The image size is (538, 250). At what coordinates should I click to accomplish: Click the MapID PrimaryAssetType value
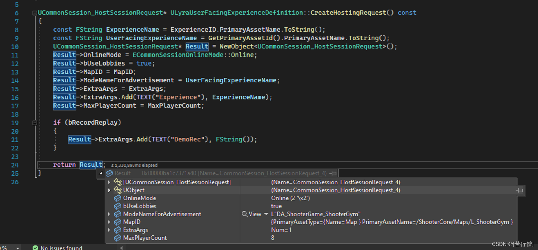coord(392,222)
